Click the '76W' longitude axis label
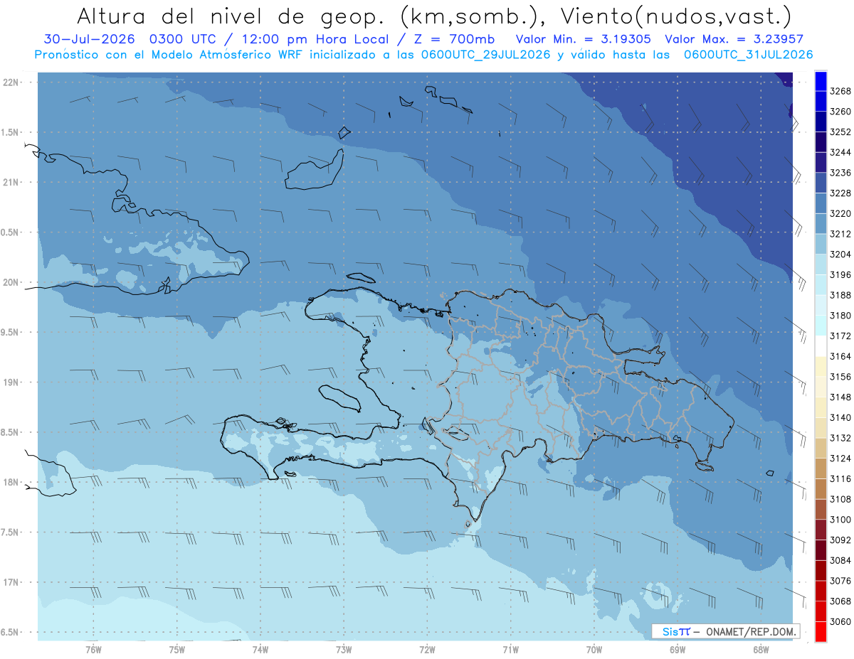This screenshot has width=854, height=659. (93, 650)
